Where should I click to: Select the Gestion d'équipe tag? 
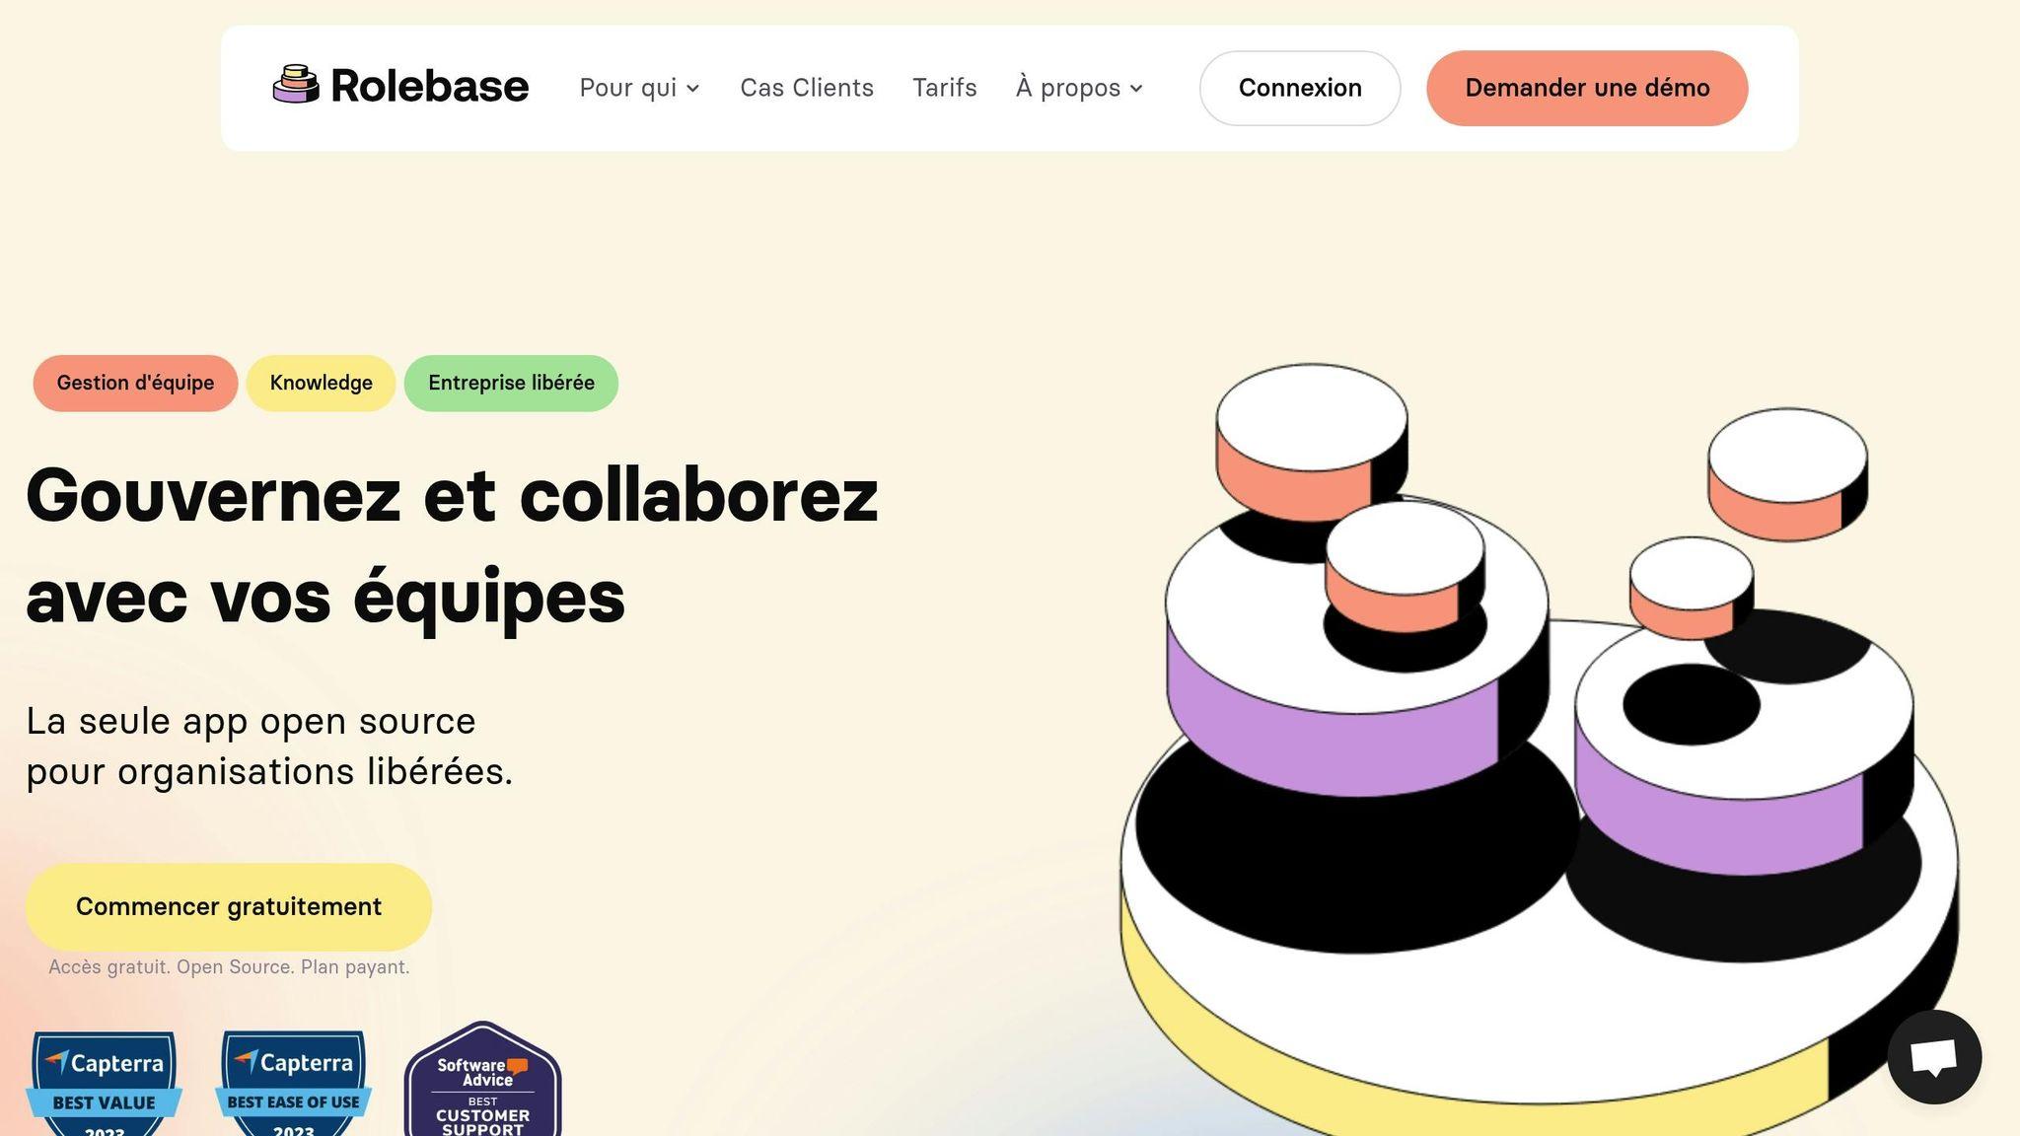135,383
